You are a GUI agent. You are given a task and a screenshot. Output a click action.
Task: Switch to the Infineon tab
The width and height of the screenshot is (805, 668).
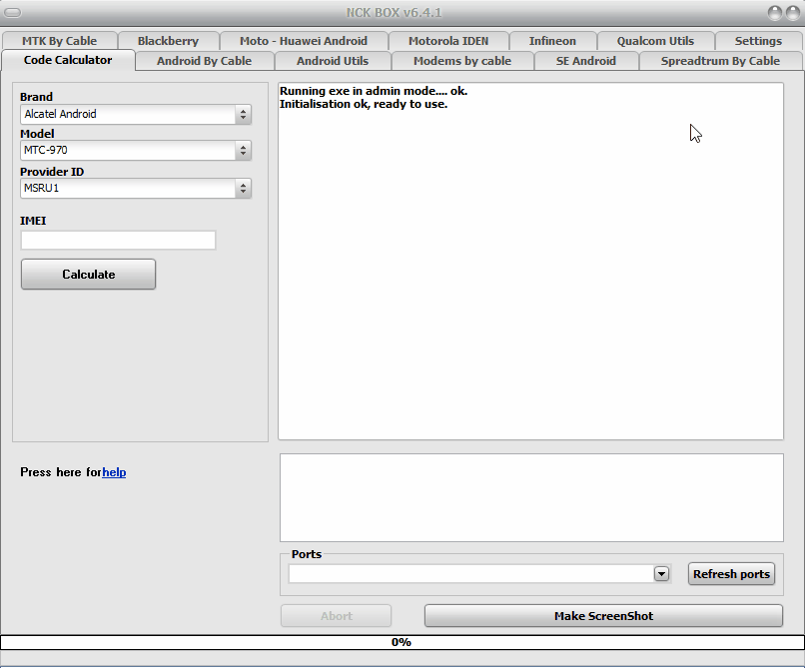click(552, 41)
